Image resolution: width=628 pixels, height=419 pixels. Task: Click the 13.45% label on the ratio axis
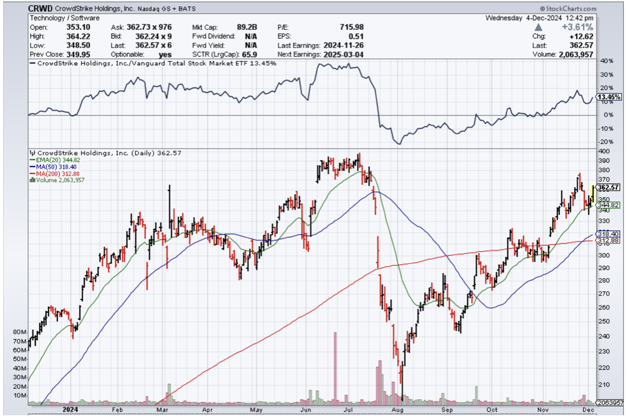click(609, 97)
